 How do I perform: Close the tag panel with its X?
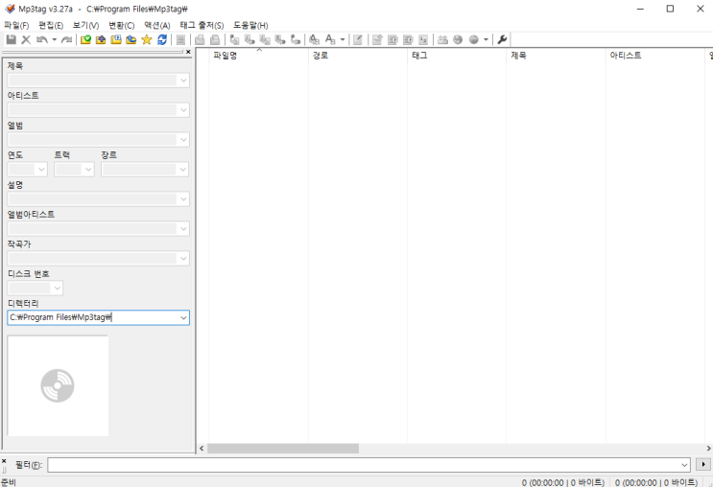click(188, 52)
